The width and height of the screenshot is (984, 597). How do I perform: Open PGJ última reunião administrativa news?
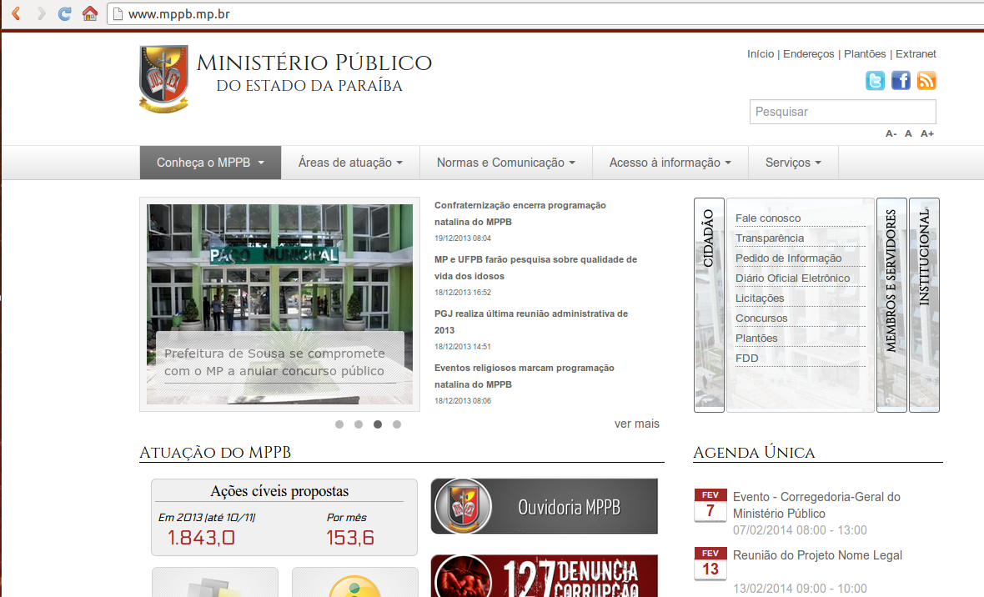(x=531, y=321)
